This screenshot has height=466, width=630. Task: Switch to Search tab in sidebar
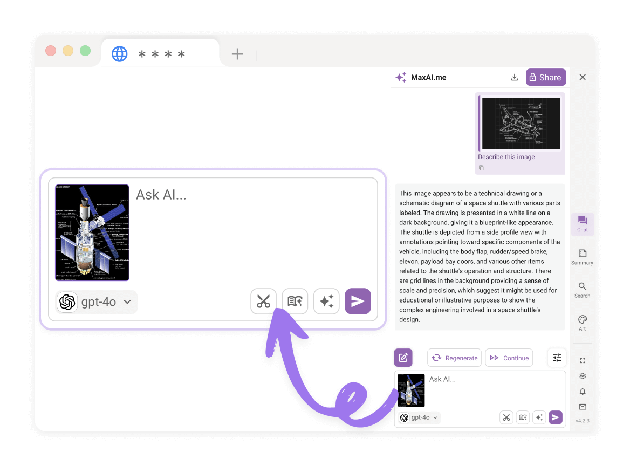coord(582,290)
